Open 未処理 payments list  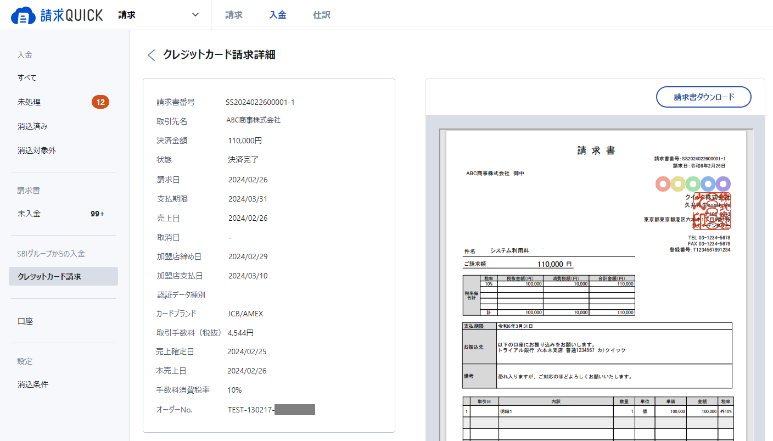point(29,102)
